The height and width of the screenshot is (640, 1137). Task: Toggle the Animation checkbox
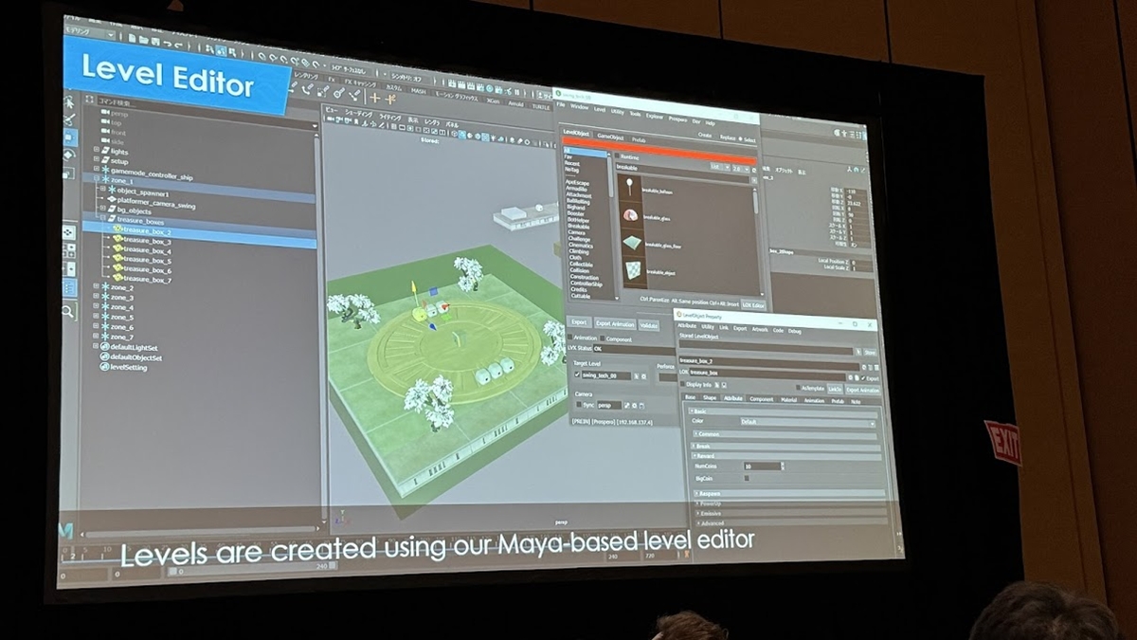(571, 337)
